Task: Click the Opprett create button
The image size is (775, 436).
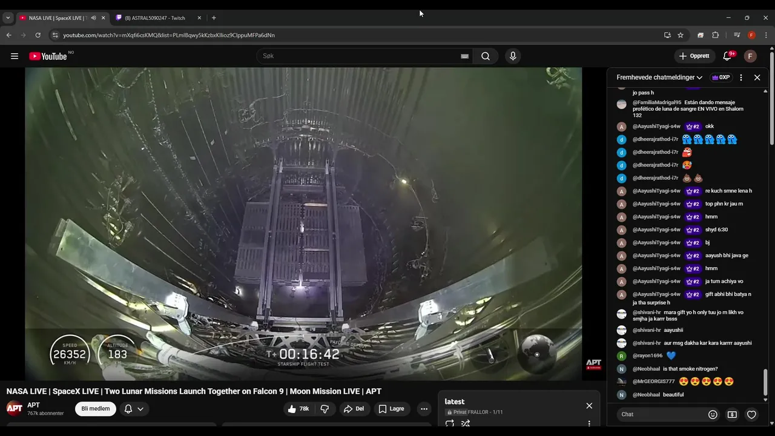Action: [x=694, y=56]
